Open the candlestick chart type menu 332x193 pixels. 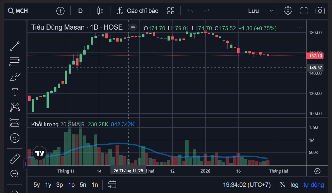(100, 11)
